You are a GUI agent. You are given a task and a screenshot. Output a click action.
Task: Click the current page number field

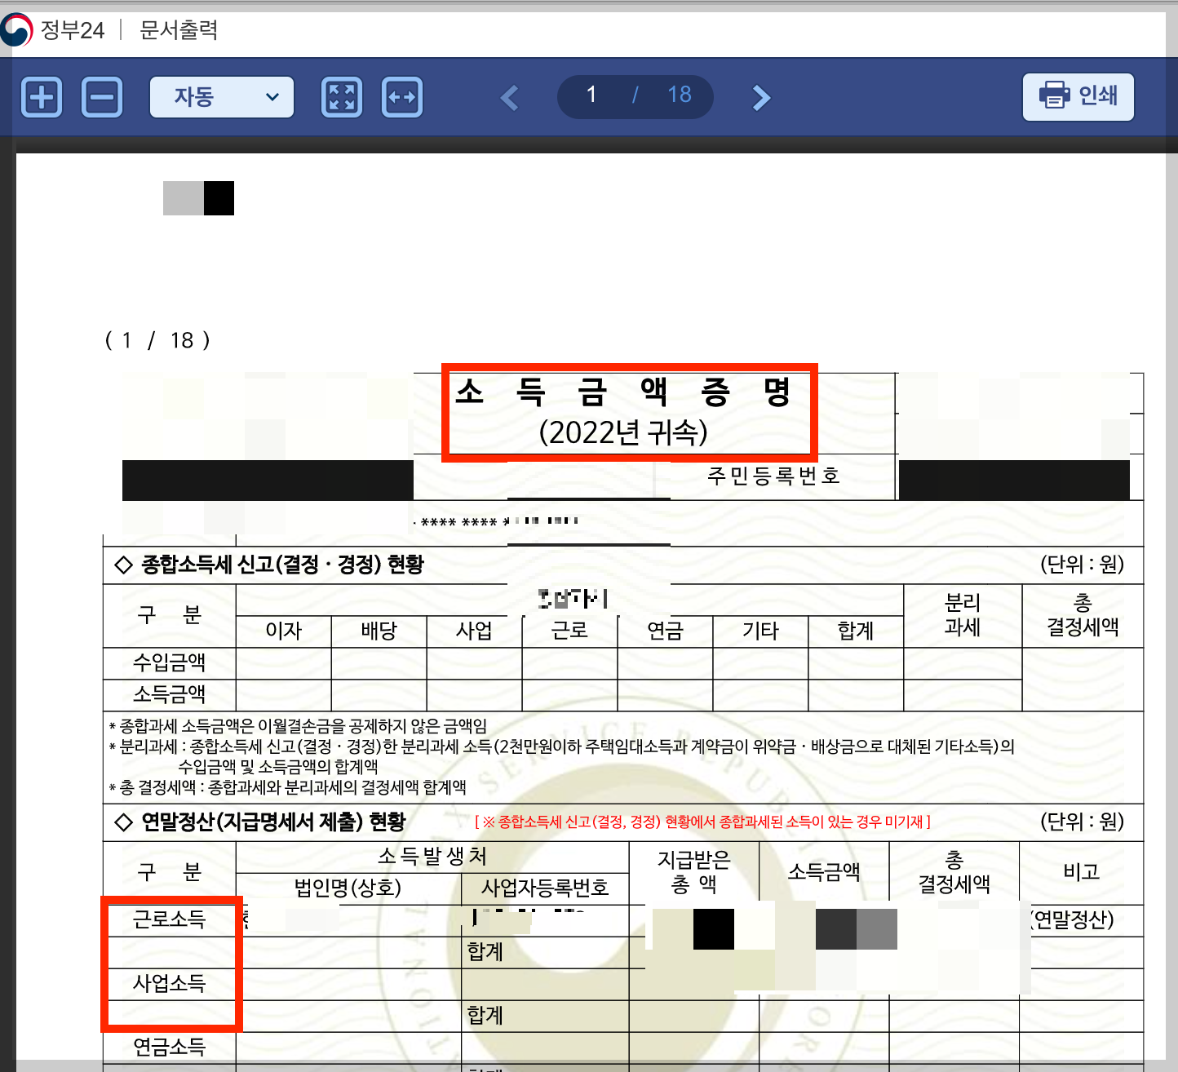click(x=591, y=95)
